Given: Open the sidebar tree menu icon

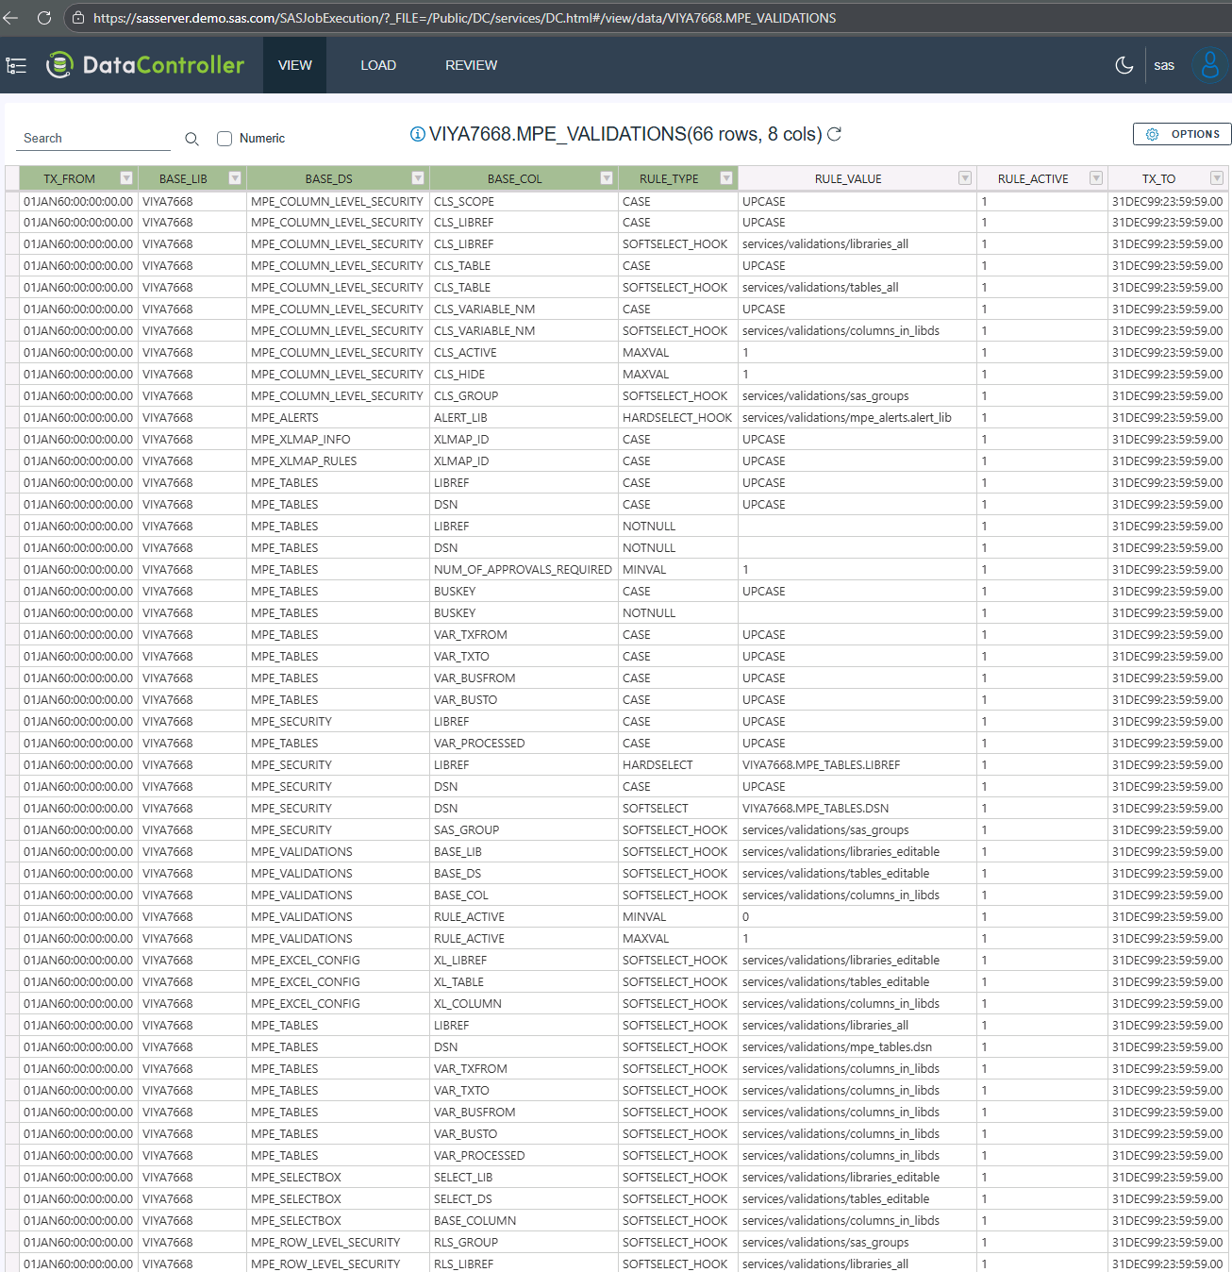Looking at the screenshot, I should coord(16,65).
